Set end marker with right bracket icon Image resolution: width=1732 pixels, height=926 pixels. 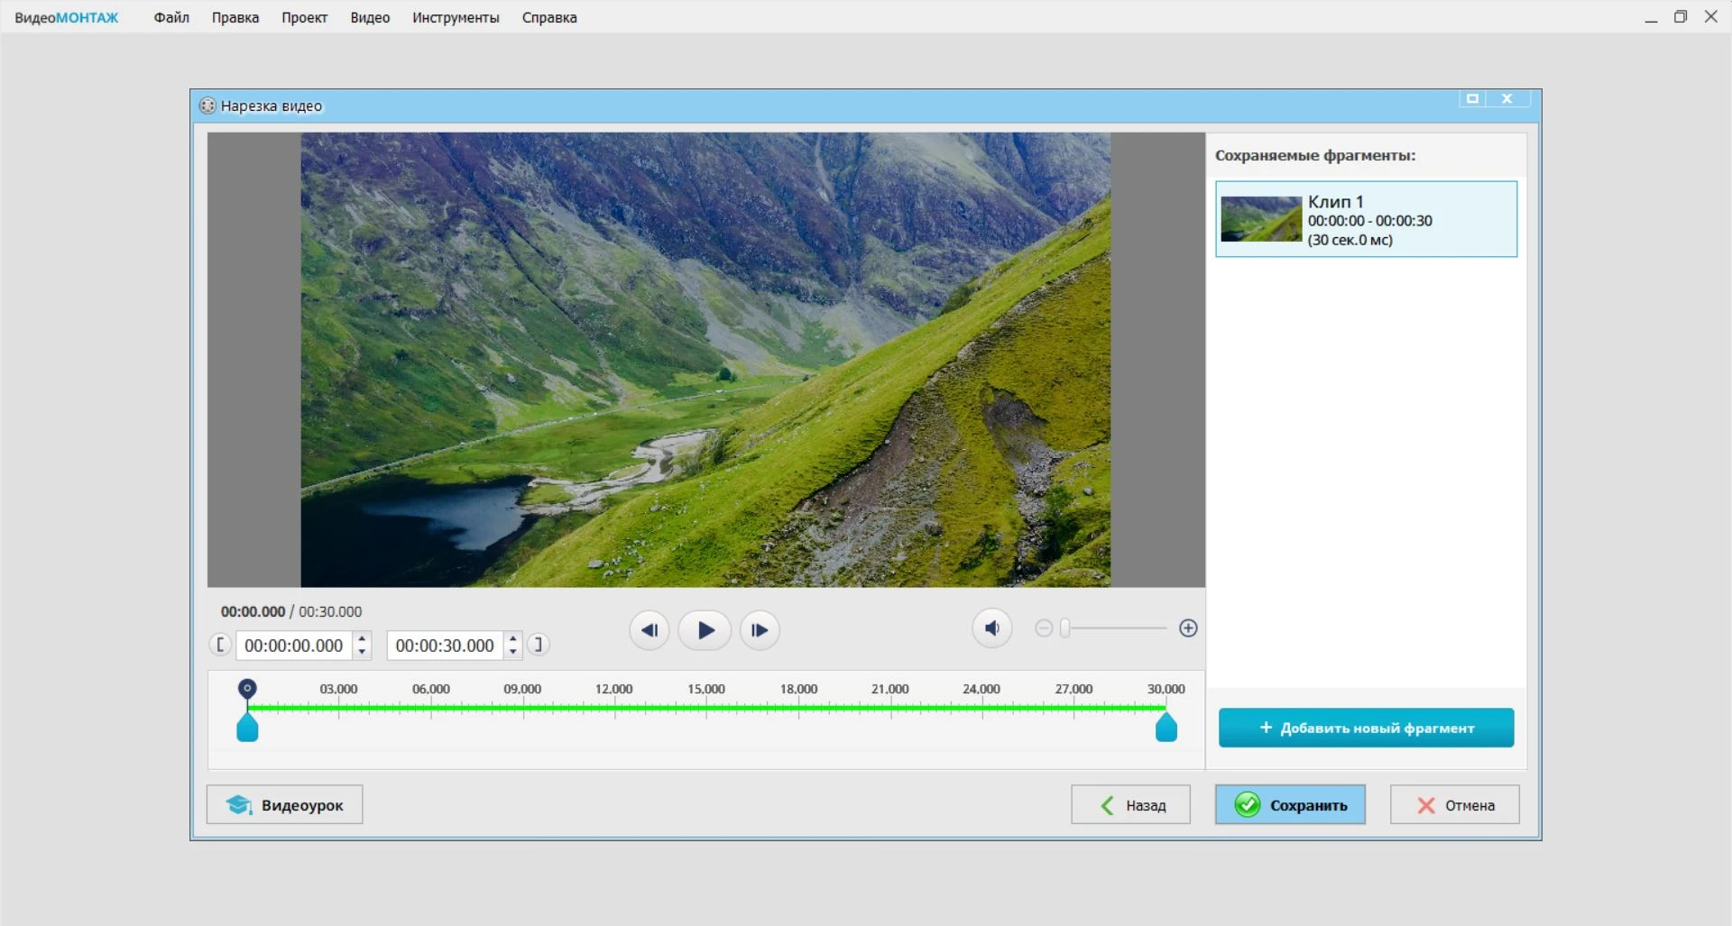(x=539, y=645)
